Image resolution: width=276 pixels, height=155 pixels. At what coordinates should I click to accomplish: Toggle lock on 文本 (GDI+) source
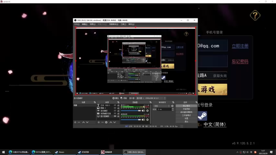point(118,105)
